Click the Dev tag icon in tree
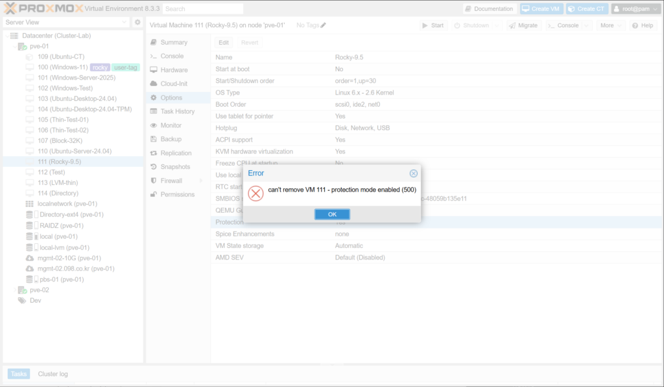The image size is (664, 387). [21, 300]
